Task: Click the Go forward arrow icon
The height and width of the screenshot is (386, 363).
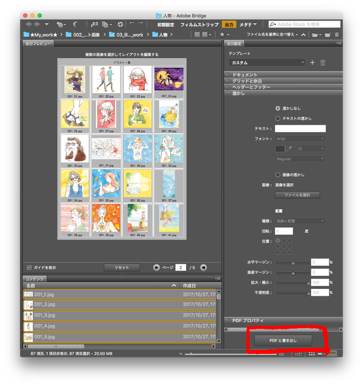Action: tap(37, 24)
